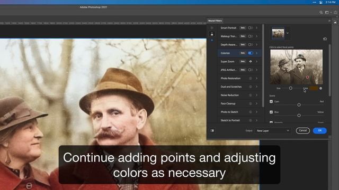Click the Super Zoom Beta badge
Screen dimensions: 339x190
[243, 62]
